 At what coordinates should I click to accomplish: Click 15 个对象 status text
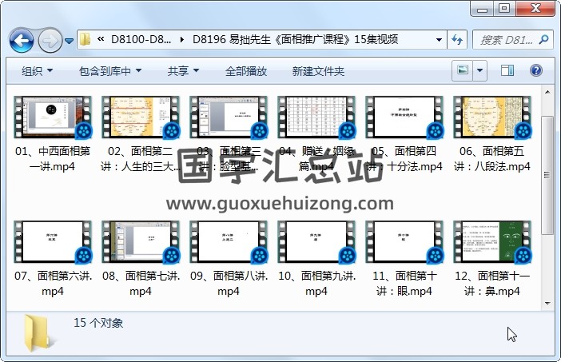point(98,323)
